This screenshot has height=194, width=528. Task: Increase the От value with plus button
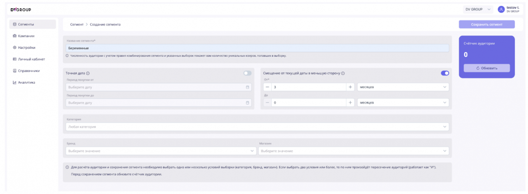(x=350, y=87)
